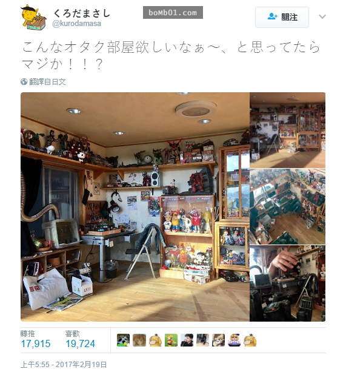
Task: View the 19,724 likes count
Action: pos(80,343)
